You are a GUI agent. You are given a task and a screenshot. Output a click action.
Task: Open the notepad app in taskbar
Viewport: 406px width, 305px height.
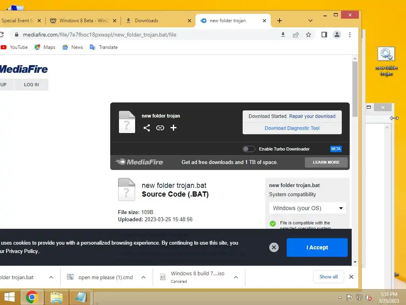[x=81, y=297]
